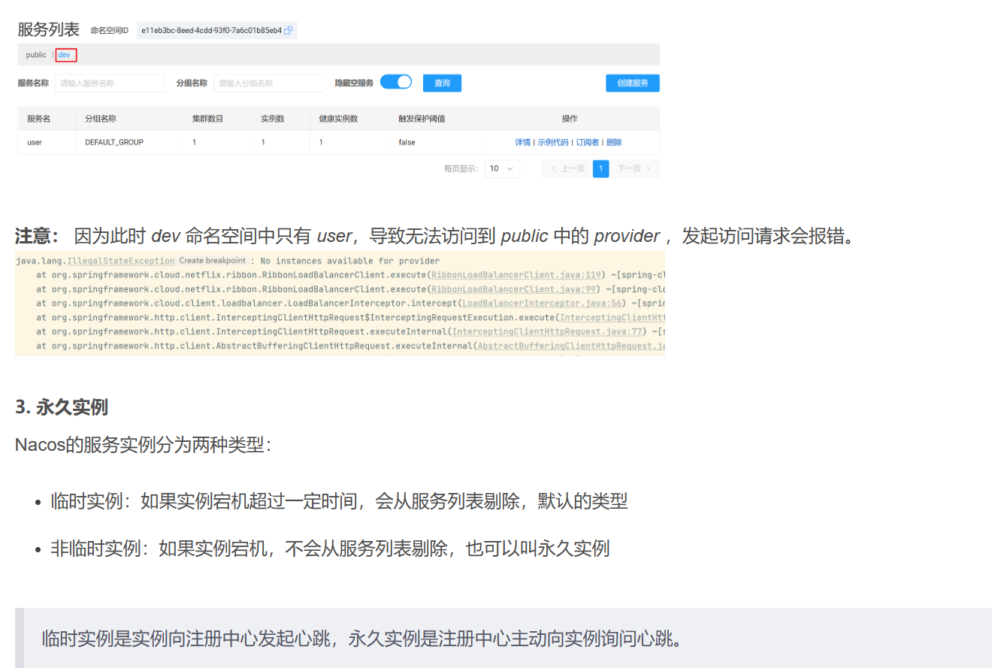
Task: Open 示例代码 for the user service
Action: (552, 142)
